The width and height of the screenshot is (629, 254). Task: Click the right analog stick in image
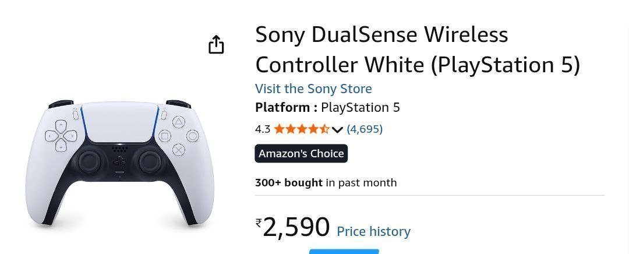click(150, 162)
